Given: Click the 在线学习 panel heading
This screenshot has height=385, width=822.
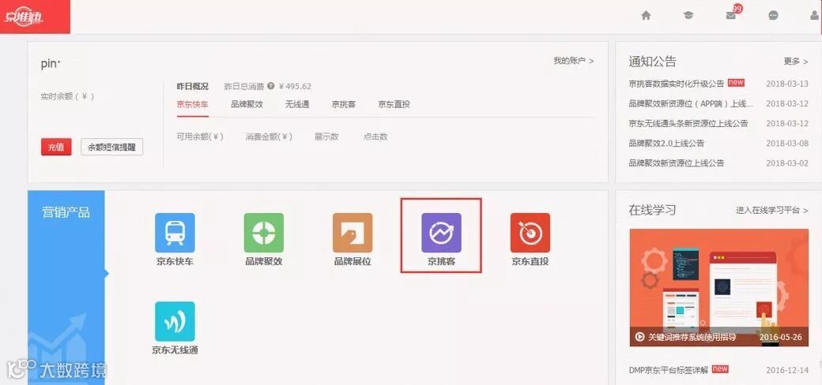Looking at the screenshot, I should point(653,211).
